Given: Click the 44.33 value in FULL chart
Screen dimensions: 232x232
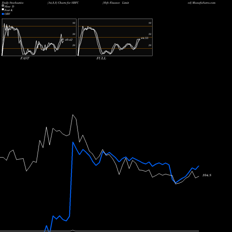Looking at the screenshot, I should (145, 38).
